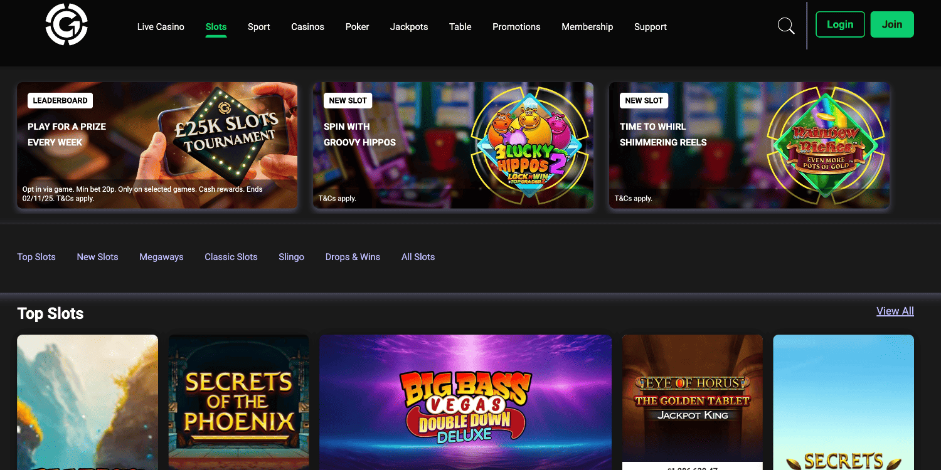Viewport: 941px width, 470px height.
Task: Open the Promotions menu item
Action: click(516, 27)
